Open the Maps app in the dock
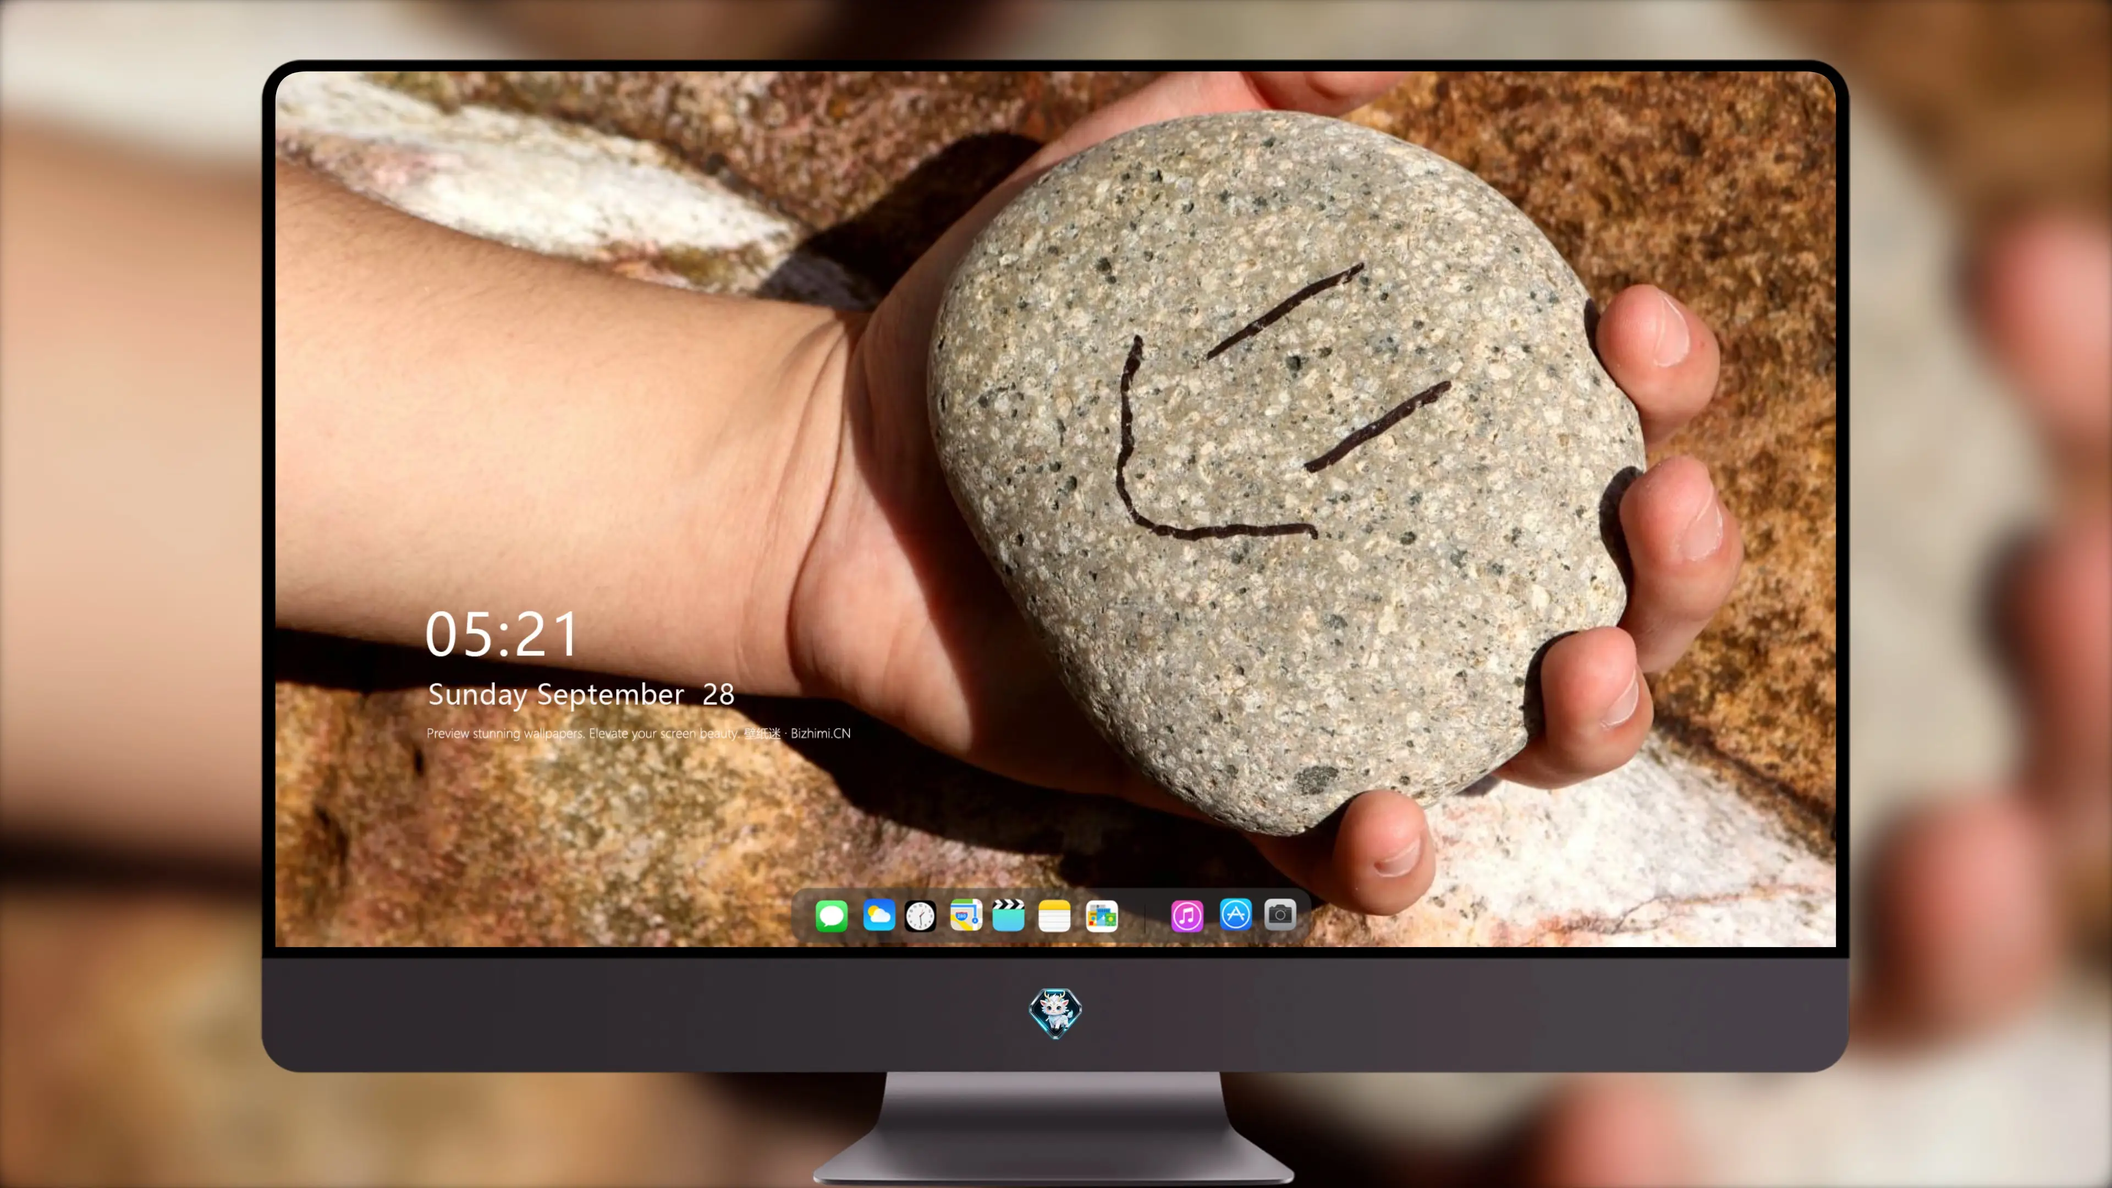 [x=966, y=915]
